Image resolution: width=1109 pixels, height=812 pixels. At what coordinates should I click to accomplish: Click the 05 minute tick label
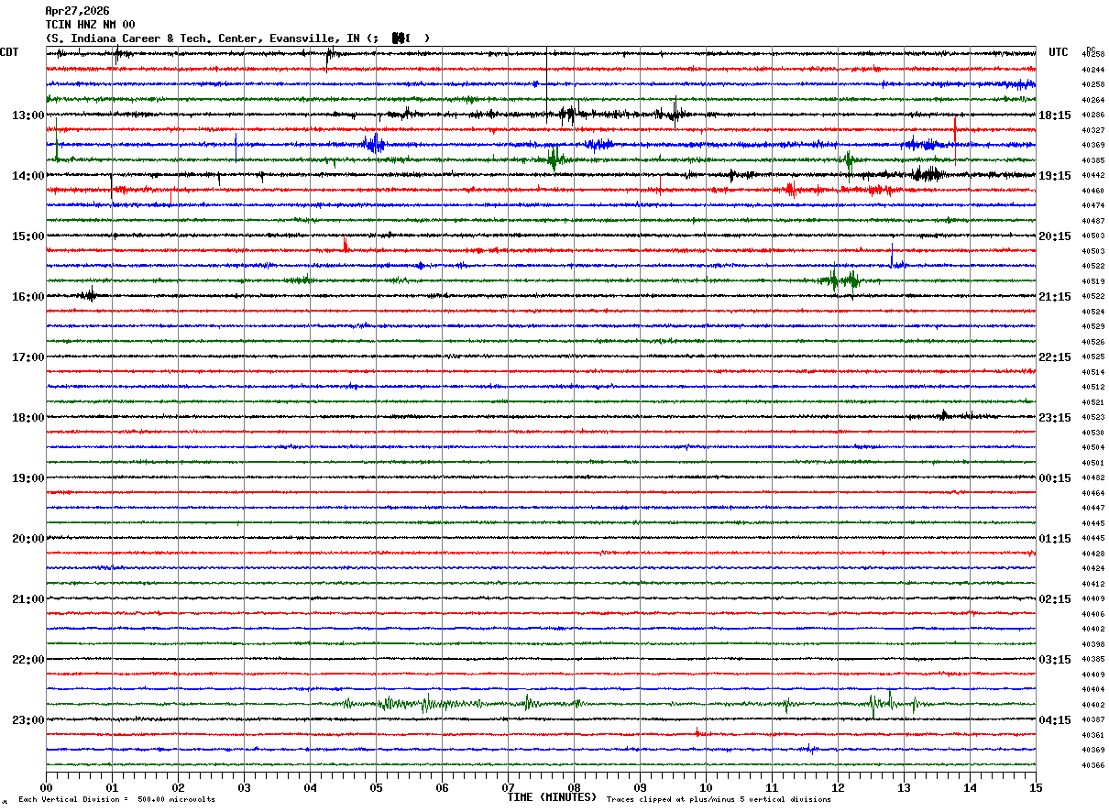(x=376, y=787)
